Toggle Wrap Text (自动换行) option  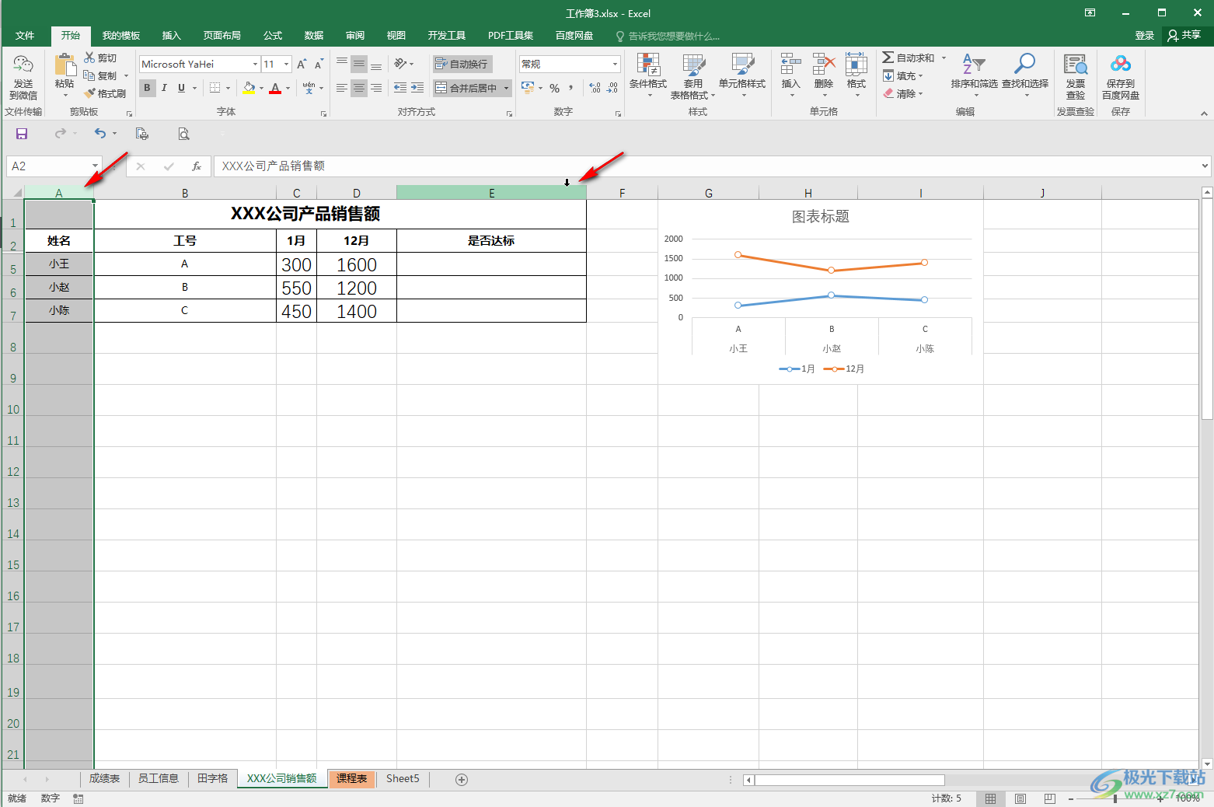pyautogui.click(x=462, y=64)
